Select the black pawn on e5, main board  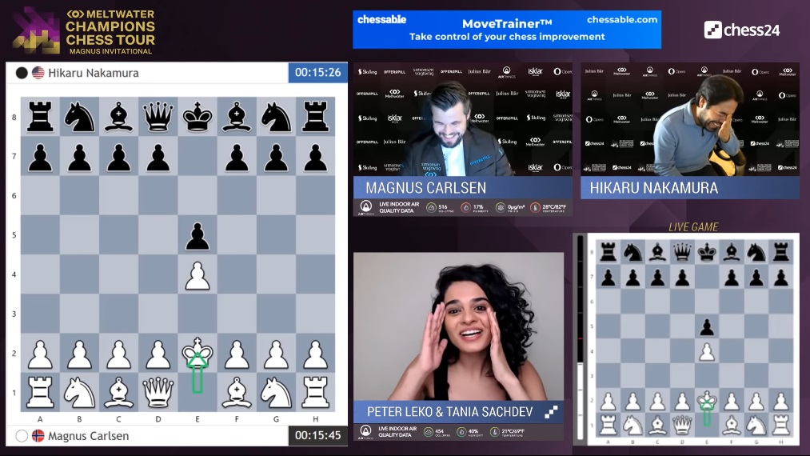click(x=198, y=236)
